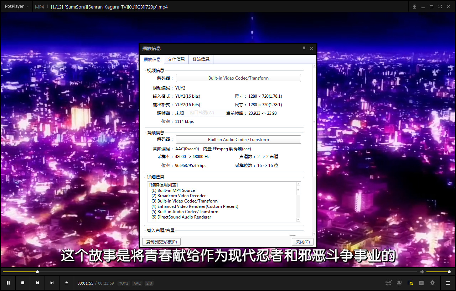Open the hamburger menu on control bar
The height and width of the screenshot is (291, 456).
coord(448,283)
